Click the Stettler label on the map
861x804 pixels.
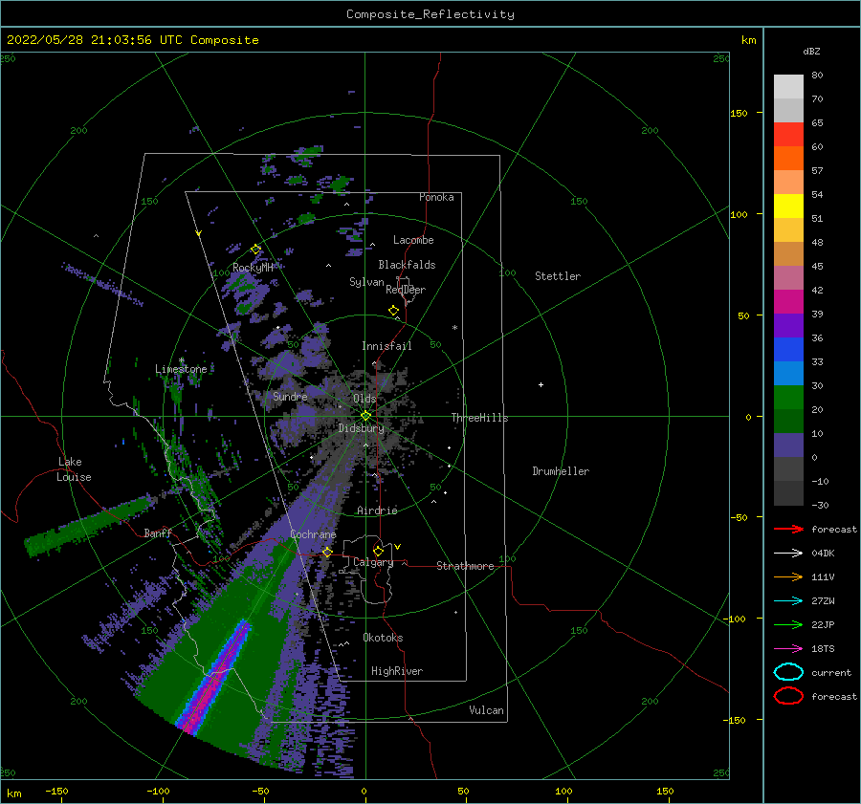click(558, 276)
